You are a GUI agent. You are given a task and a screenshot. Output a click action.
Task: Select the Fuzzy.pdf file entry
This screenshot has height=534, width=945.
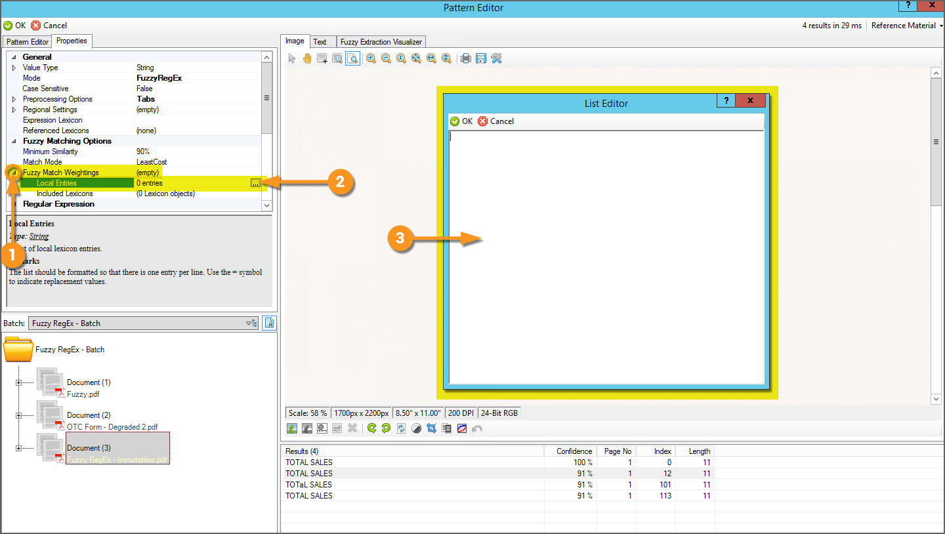coord(83,394)
